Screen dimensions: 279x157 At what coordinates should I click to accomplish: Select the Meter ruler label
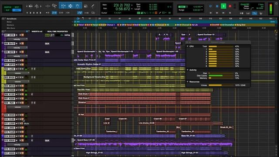click(9, 22)
